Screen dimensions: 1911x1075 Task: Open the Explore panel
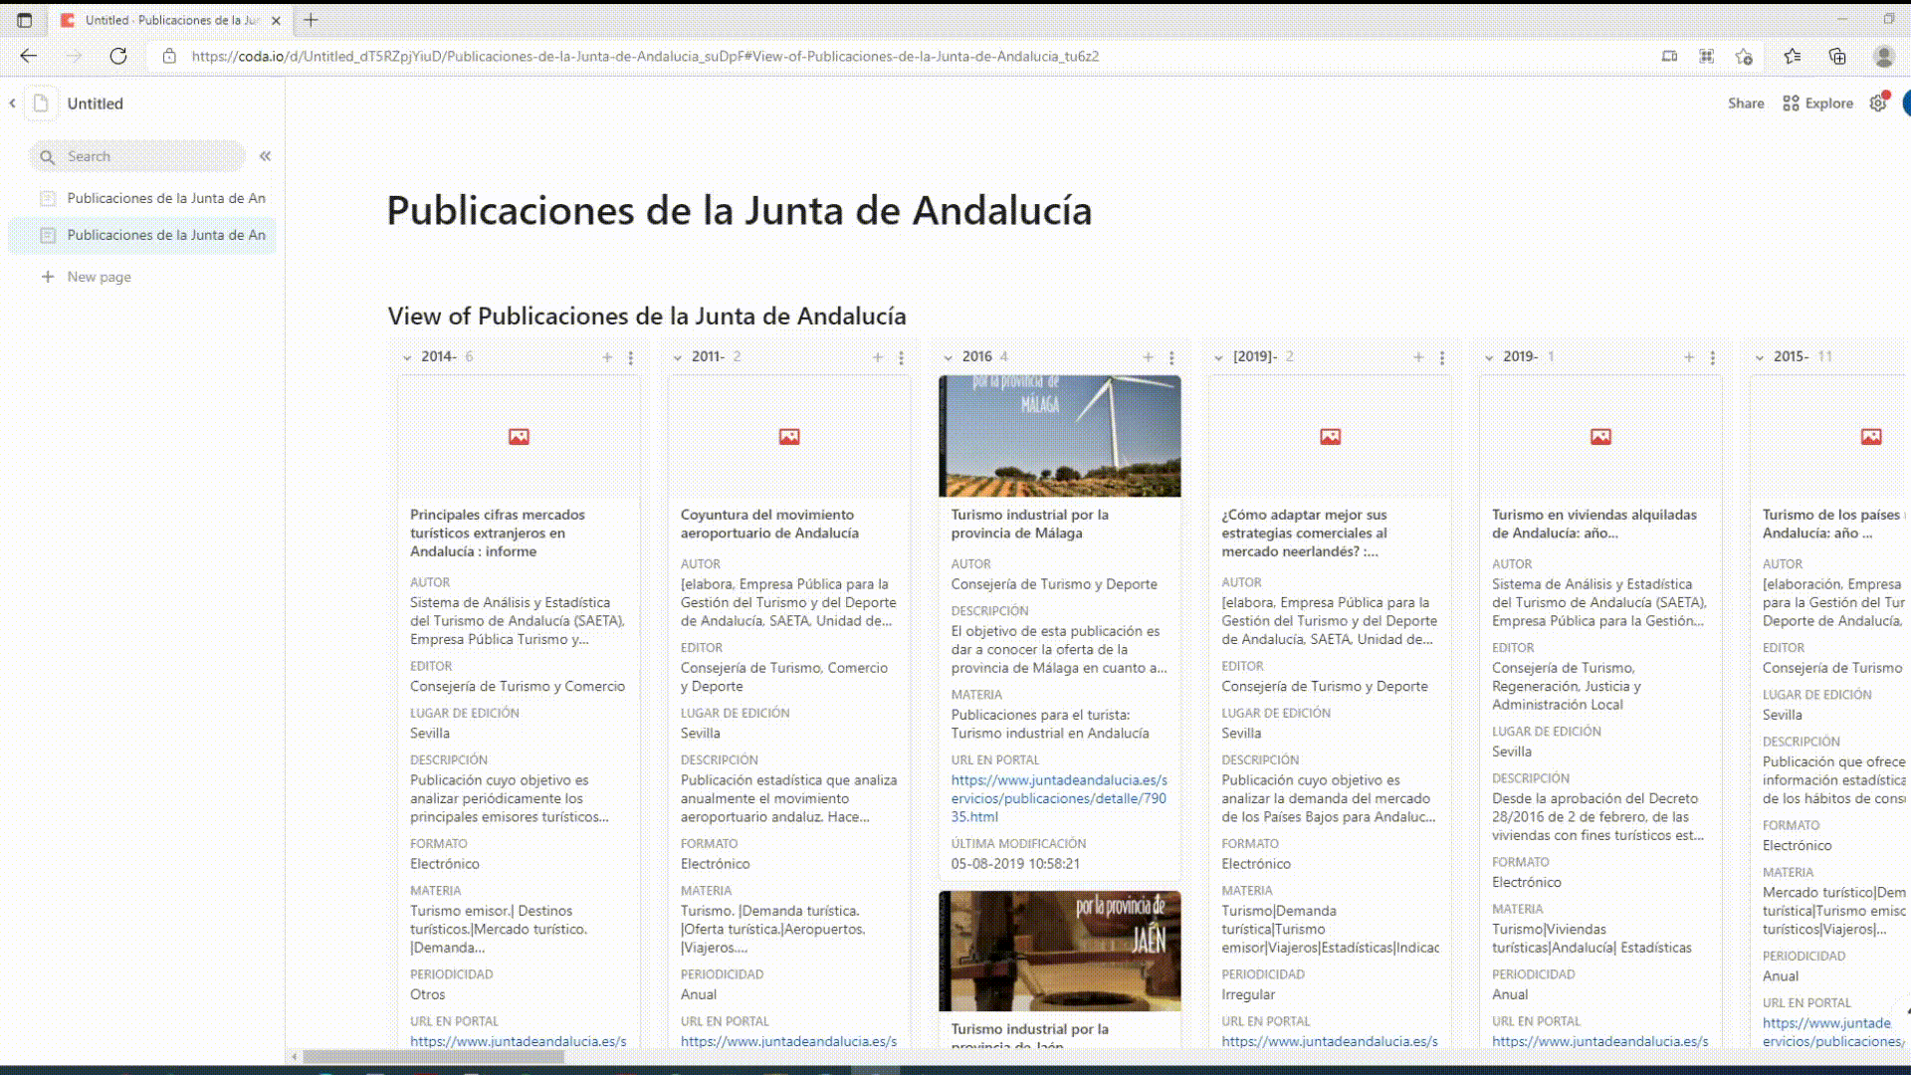tap(1817, 103)
